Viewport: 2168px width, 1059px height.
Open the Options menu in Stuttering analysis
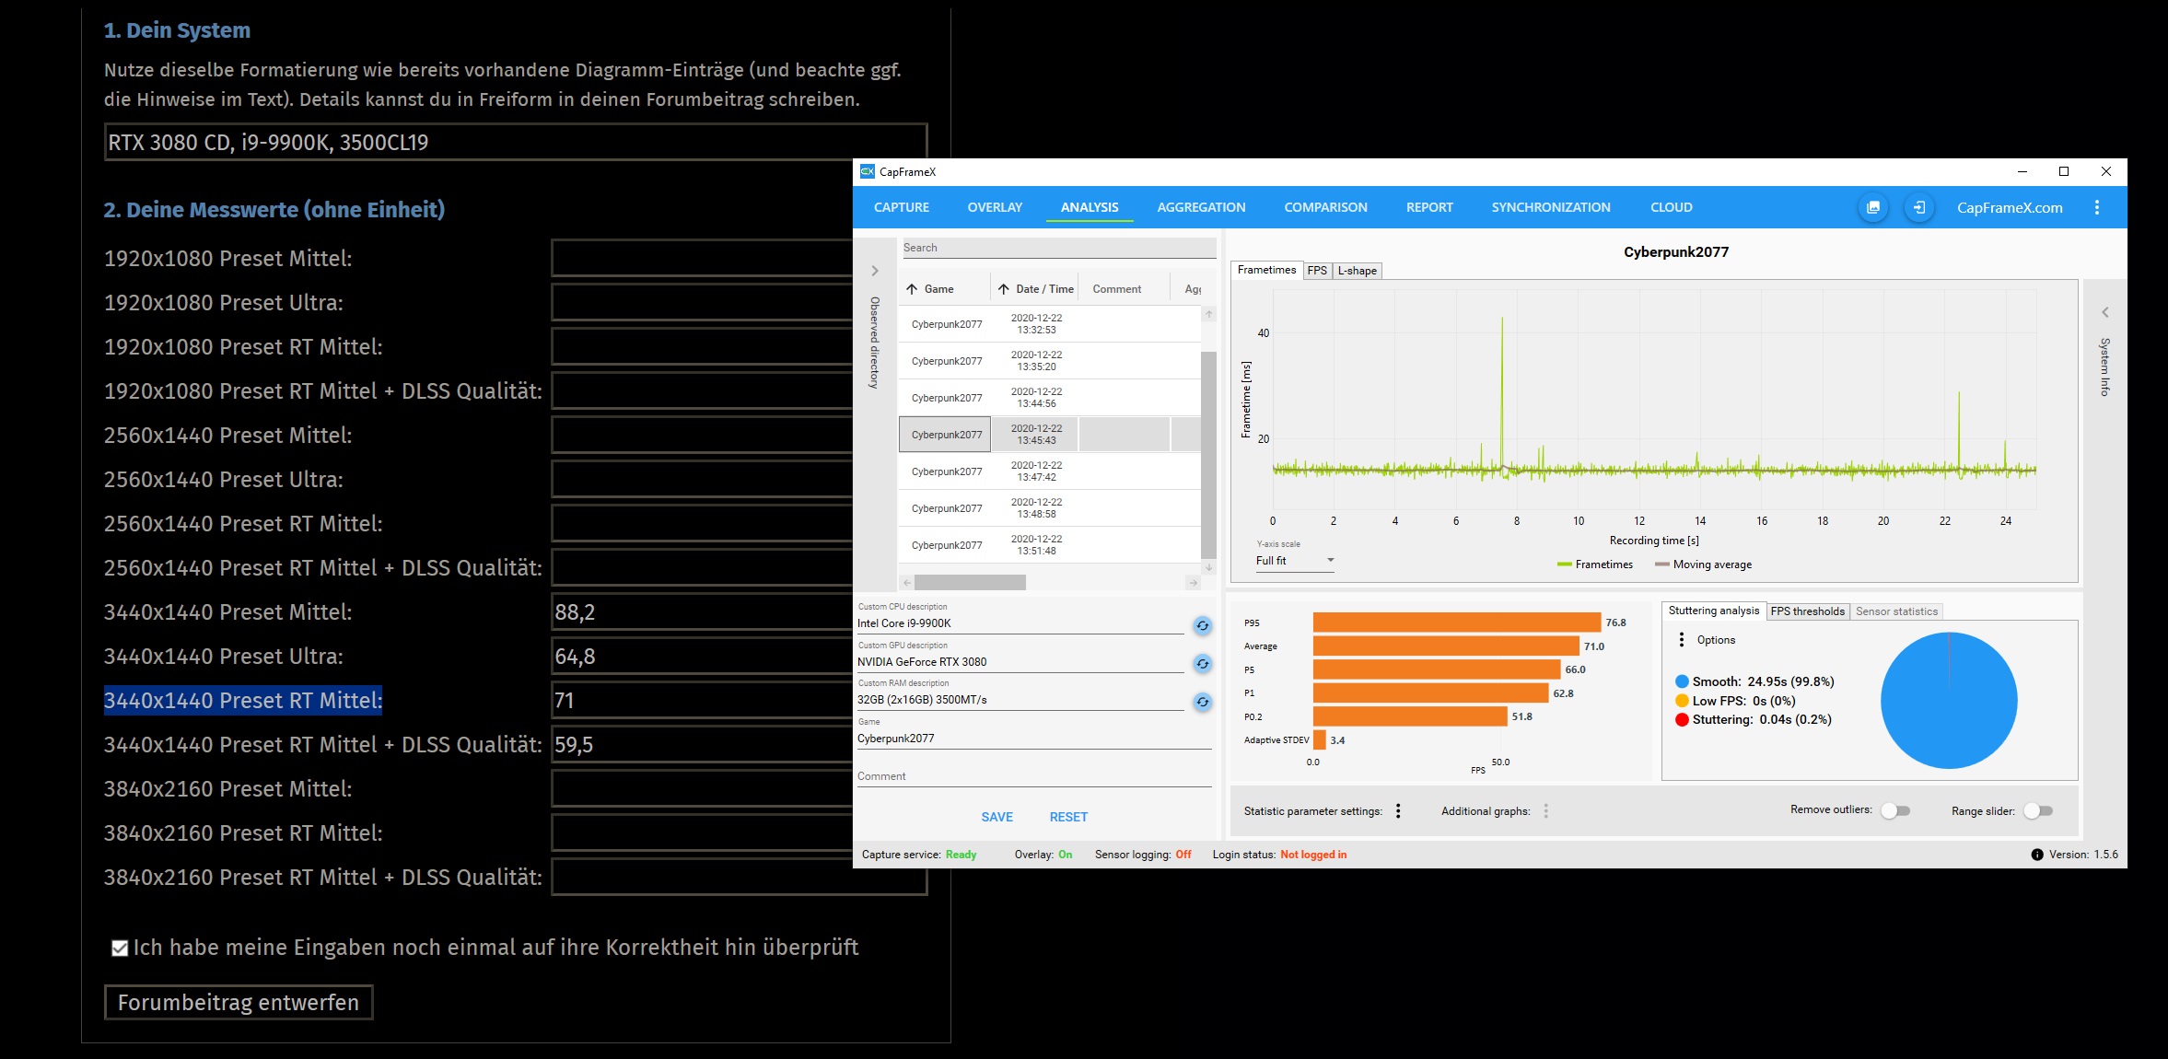coord(1682,640)
